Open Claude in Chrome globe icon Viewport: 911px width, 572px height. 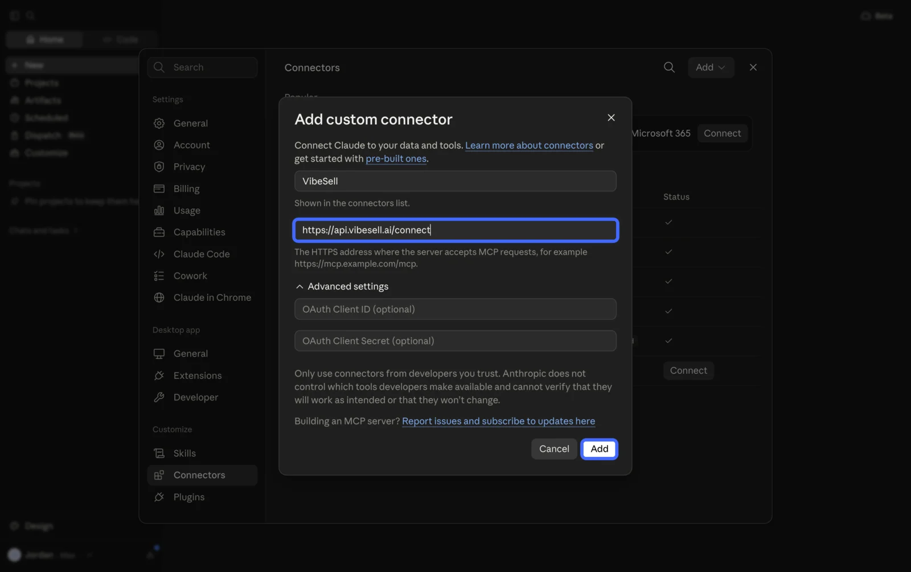[159, 297]
